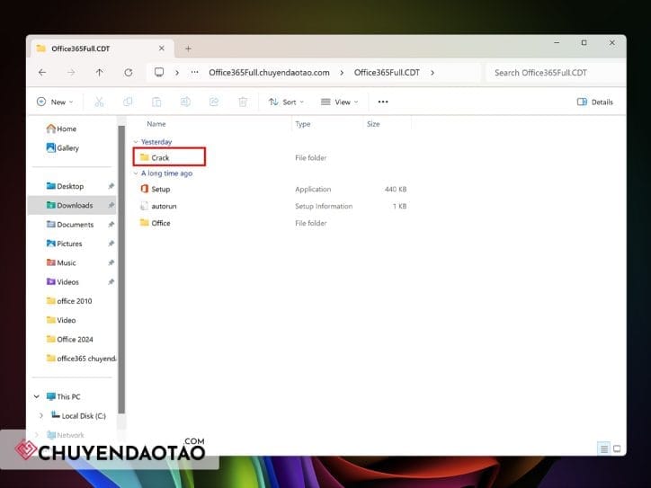Select Local Disk (C:) in navigation pane

click(x=78, y=416)
